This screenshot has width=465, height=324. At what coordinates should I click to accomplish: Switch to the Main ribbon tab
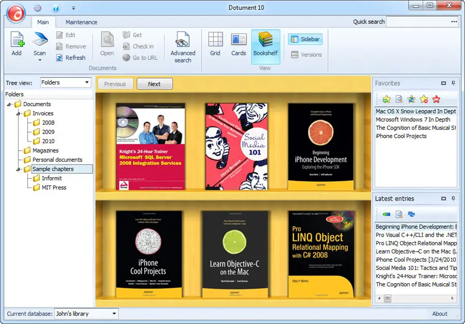(43, 22)
